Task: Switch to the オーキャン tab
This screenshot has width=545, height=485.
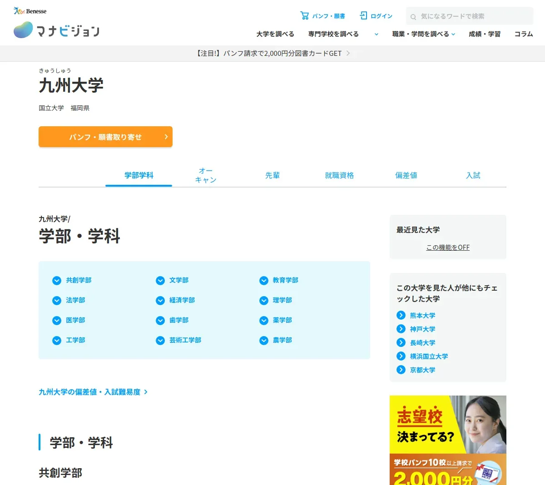Action: 206,175
